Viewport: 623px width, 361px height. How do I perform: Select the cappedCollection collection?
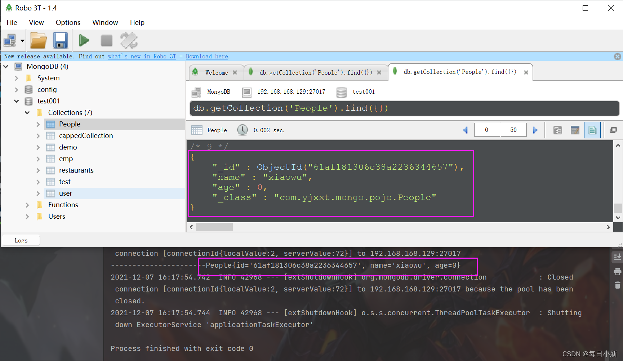pyautogui.click(x=86, y=136)
